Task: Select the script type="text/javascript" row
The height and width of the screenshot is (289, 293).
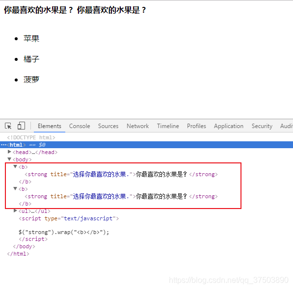Action: pyautogui.click(x=69, y=218)
